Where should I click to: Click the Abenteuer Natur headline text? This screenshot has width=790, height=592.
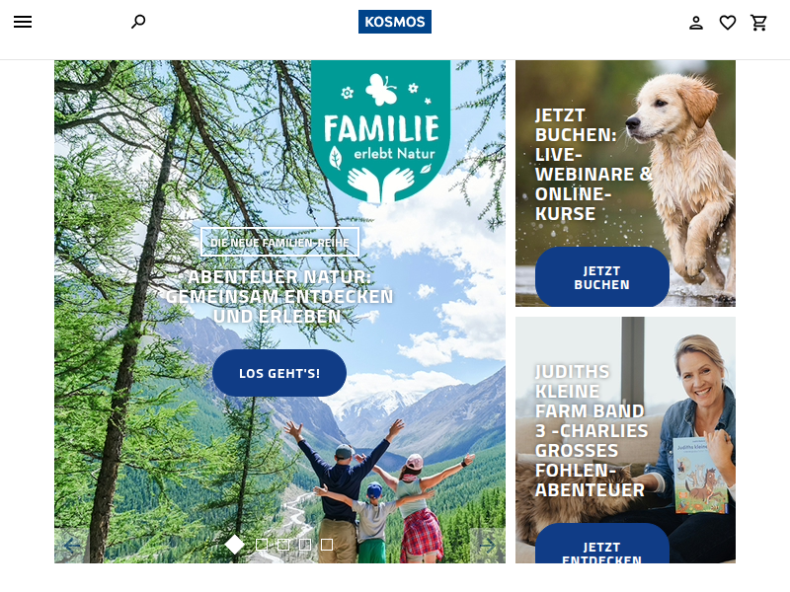(x=279, y=297)
